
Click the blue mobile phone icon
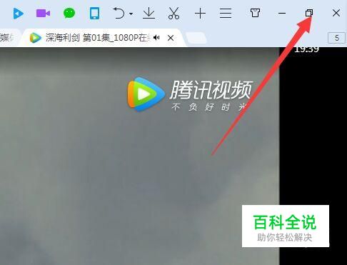pyautogui.click(x=94, y=13)
